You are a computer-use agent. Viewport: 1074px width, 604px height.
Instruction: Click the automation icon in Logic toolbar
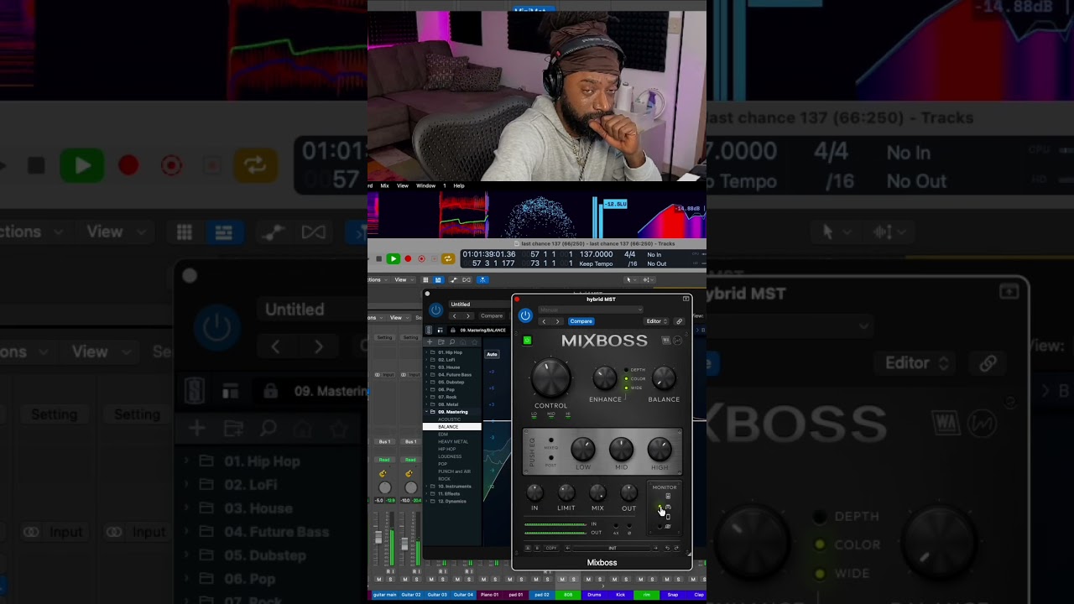[x=454, y=279]
